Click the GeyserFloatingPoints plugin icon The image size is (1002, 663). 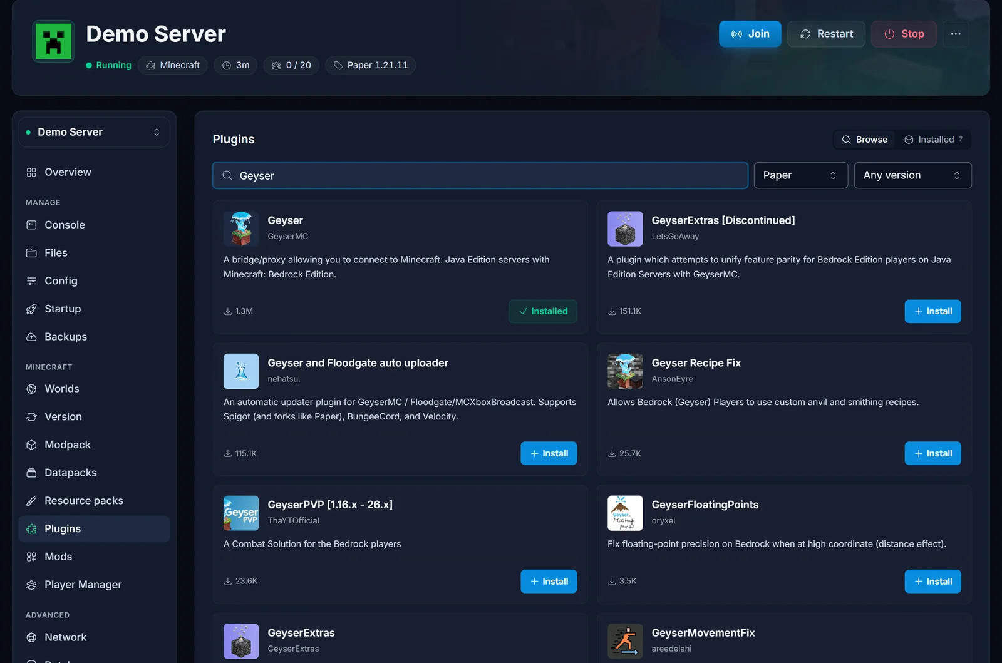click(x=625, y=513)
